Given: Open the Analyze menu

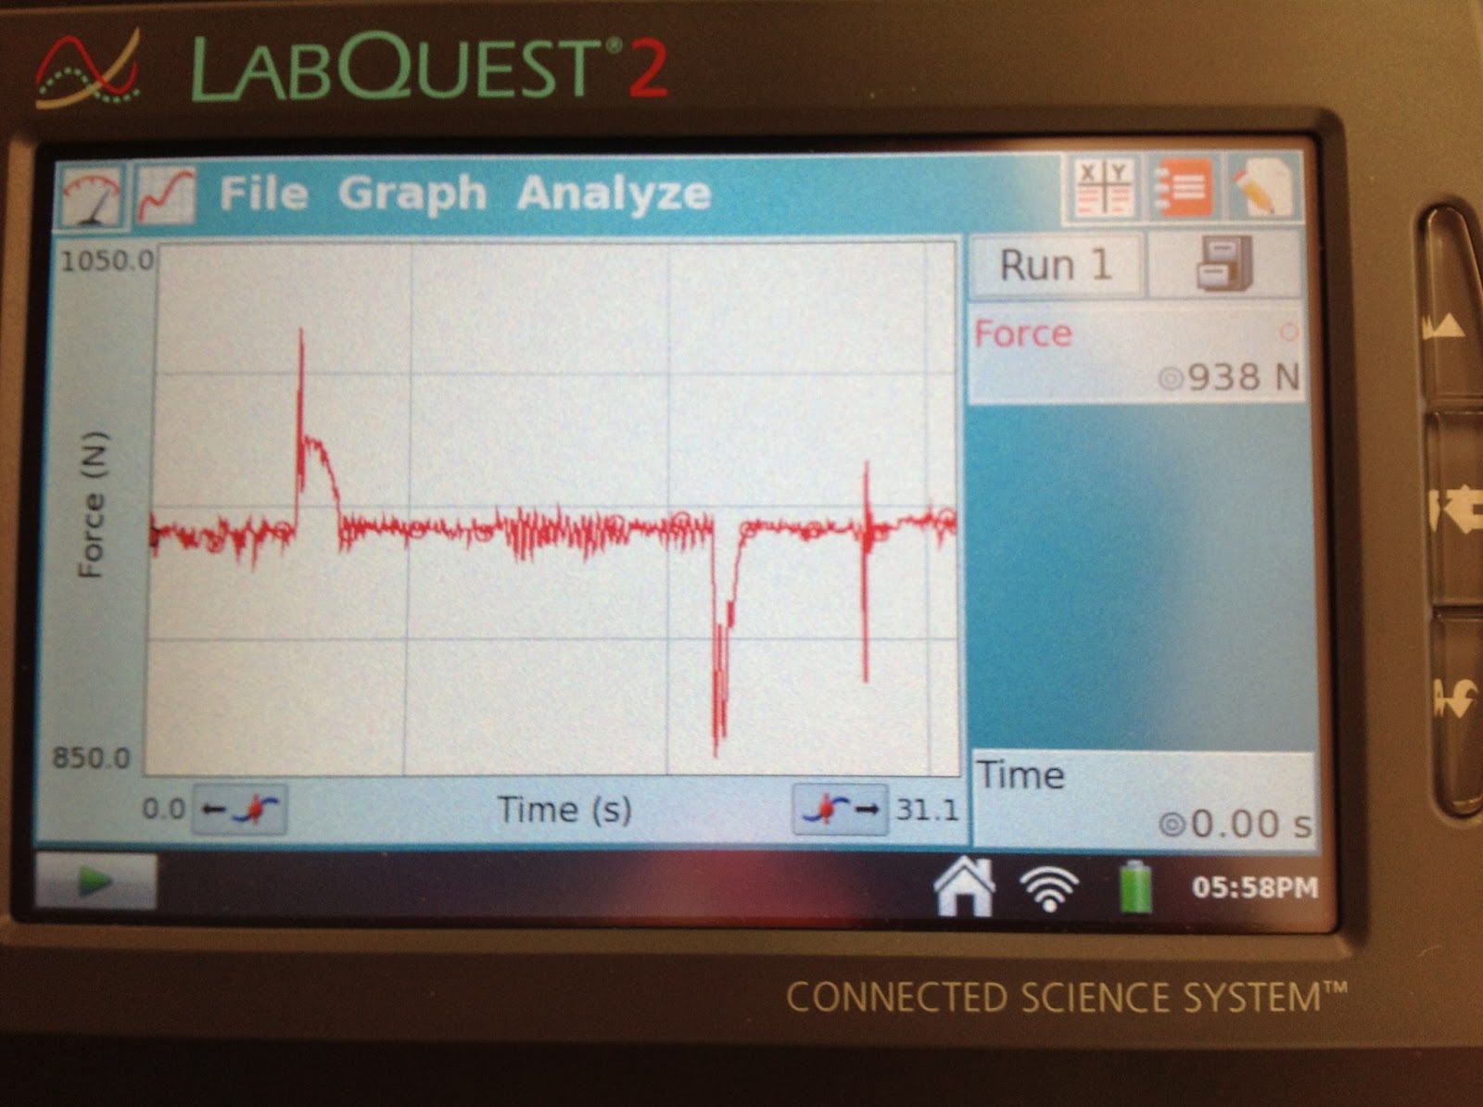Looking at the screenshot, I should [614, 194].
